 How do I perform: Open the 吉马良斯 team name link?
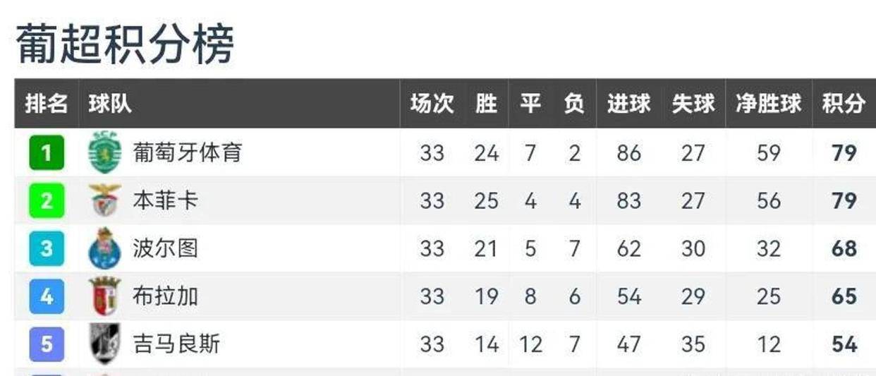176,344
